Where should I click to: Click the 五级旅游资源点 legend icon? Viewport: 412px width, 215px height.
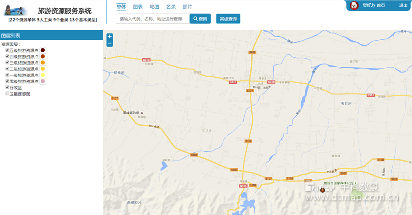(43, 50)
